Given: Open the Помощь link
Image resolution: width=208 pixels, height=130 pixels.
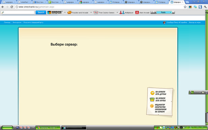Looking at the screenshot, I should tap(7, 22).
